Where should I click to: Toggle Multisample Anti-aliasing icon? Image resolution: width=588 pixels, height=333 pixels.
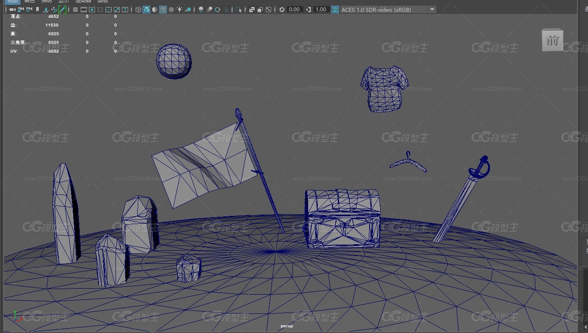point(217,9)
